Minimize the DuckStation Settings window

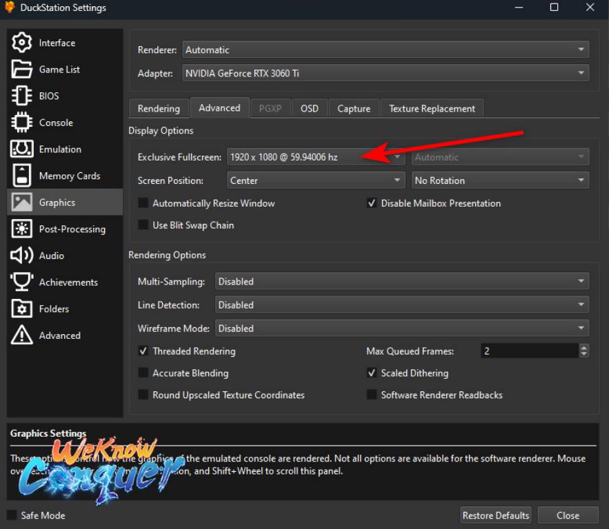click(x=519, y=7)
